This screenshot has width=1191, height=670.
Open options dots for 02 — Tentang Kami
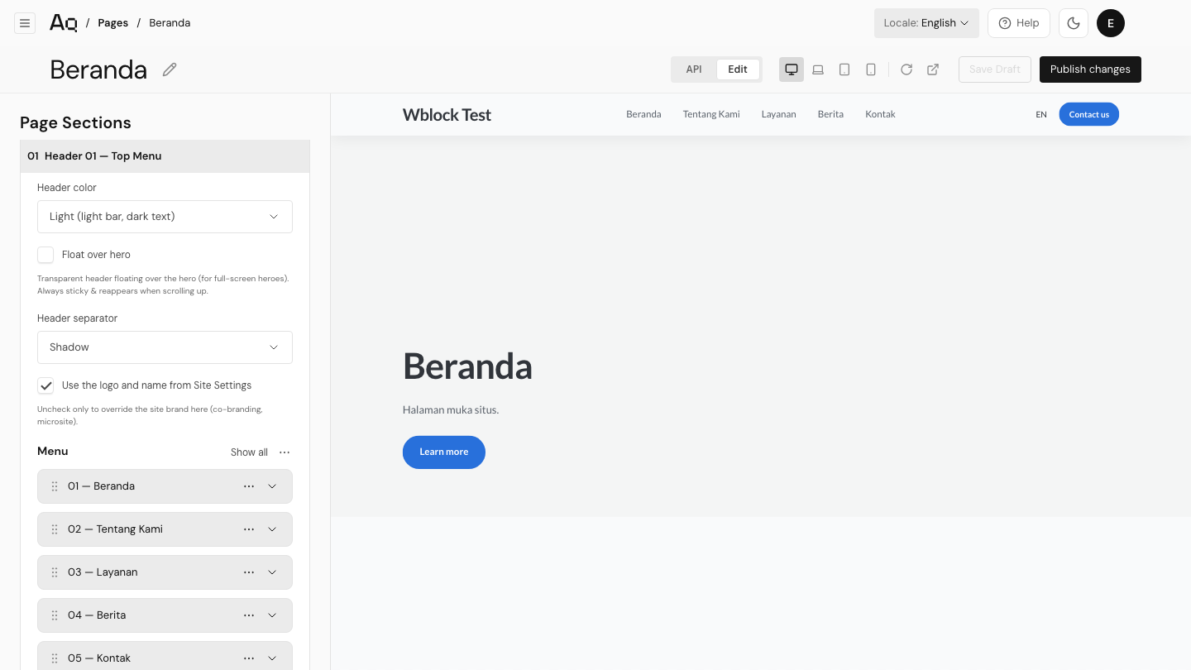click(249, 529)
